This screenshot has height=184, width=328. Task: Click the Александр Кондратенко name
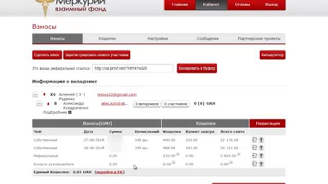click(75, 106)
